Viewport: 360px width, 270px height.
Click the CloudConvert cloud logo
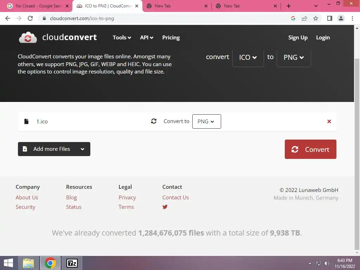coord(28,37)
